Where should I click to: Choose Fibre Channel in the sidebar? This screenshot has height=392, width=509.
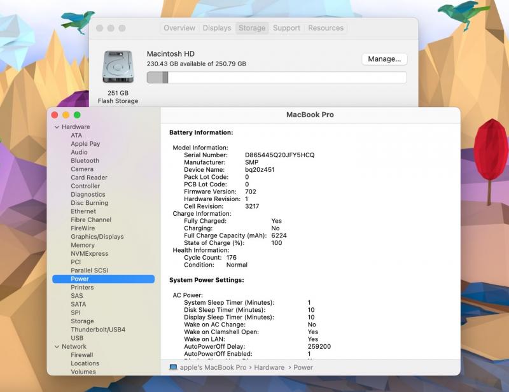click(91, 220)
